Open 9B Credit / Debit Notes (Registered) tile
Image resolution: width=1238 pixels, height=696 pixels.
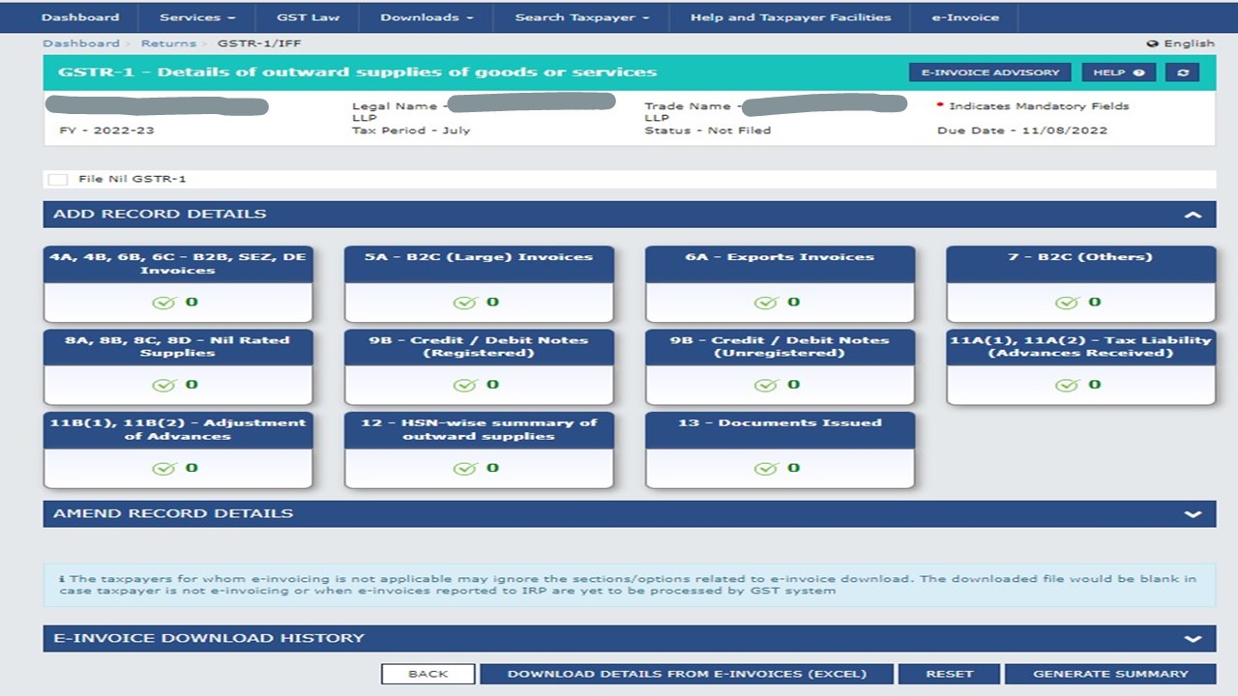pos(479,366)
